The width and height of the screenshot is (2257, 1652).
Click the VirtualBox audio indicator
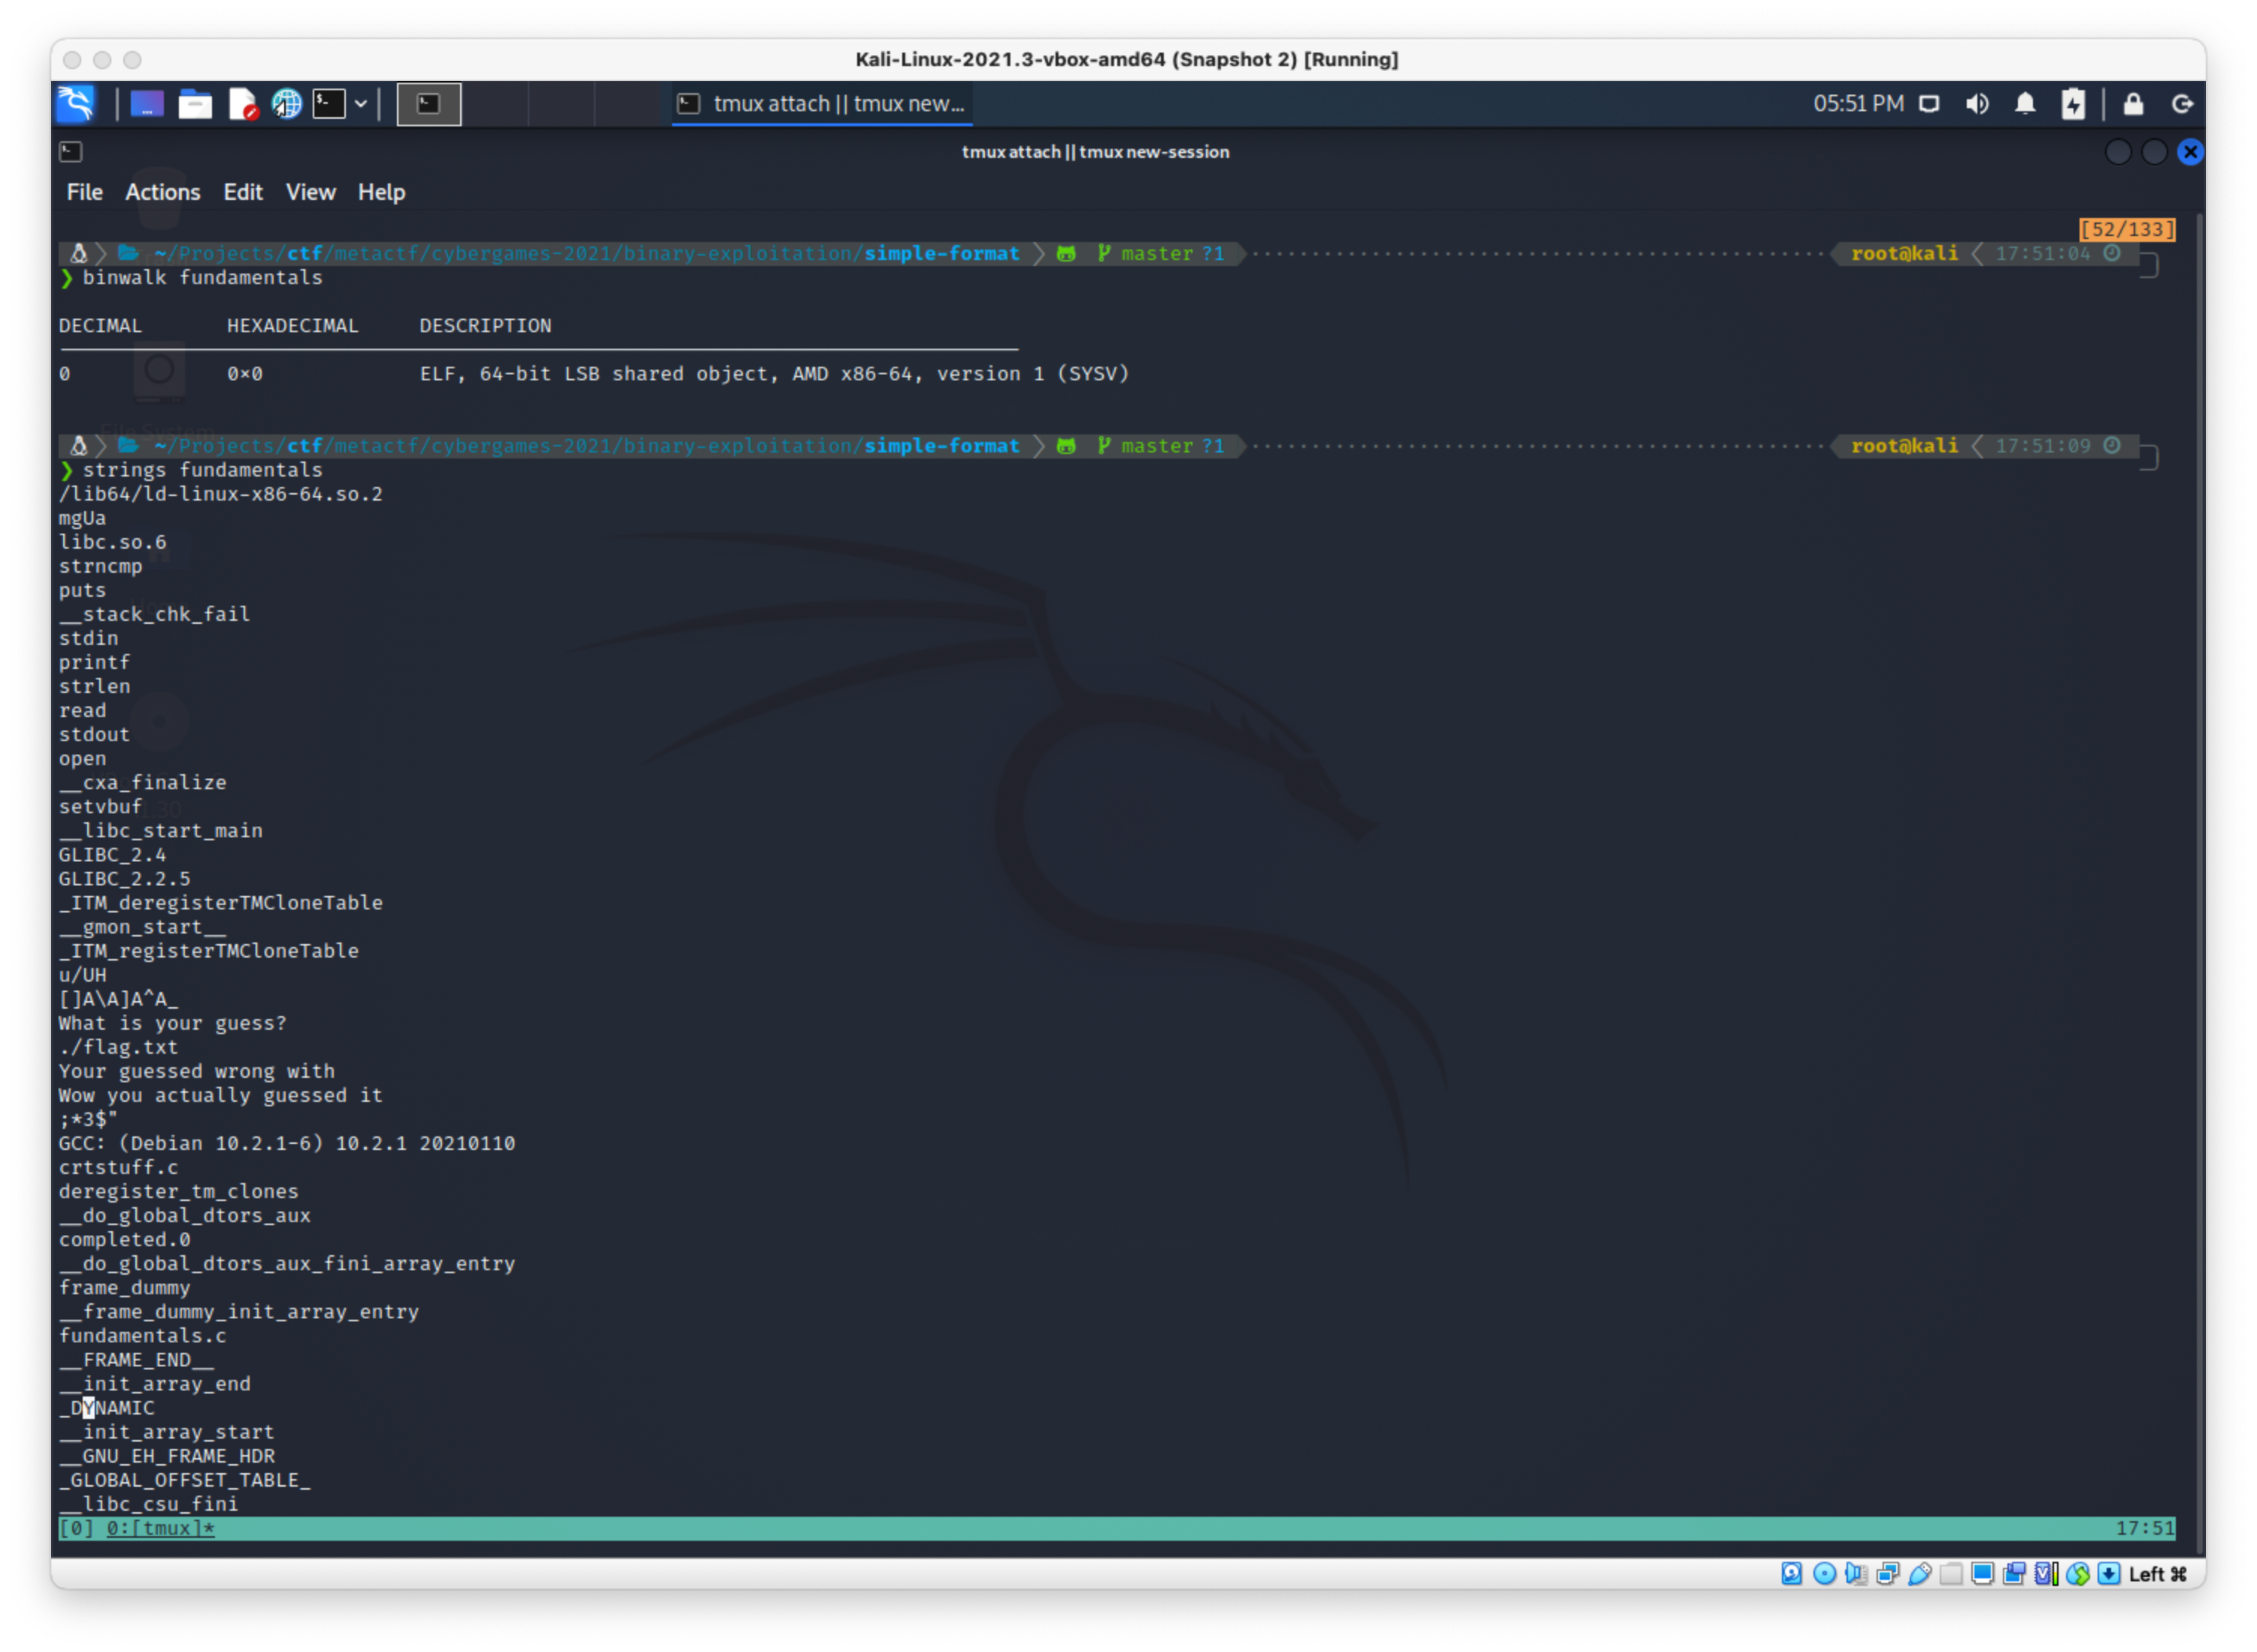pos(1857,1575)
